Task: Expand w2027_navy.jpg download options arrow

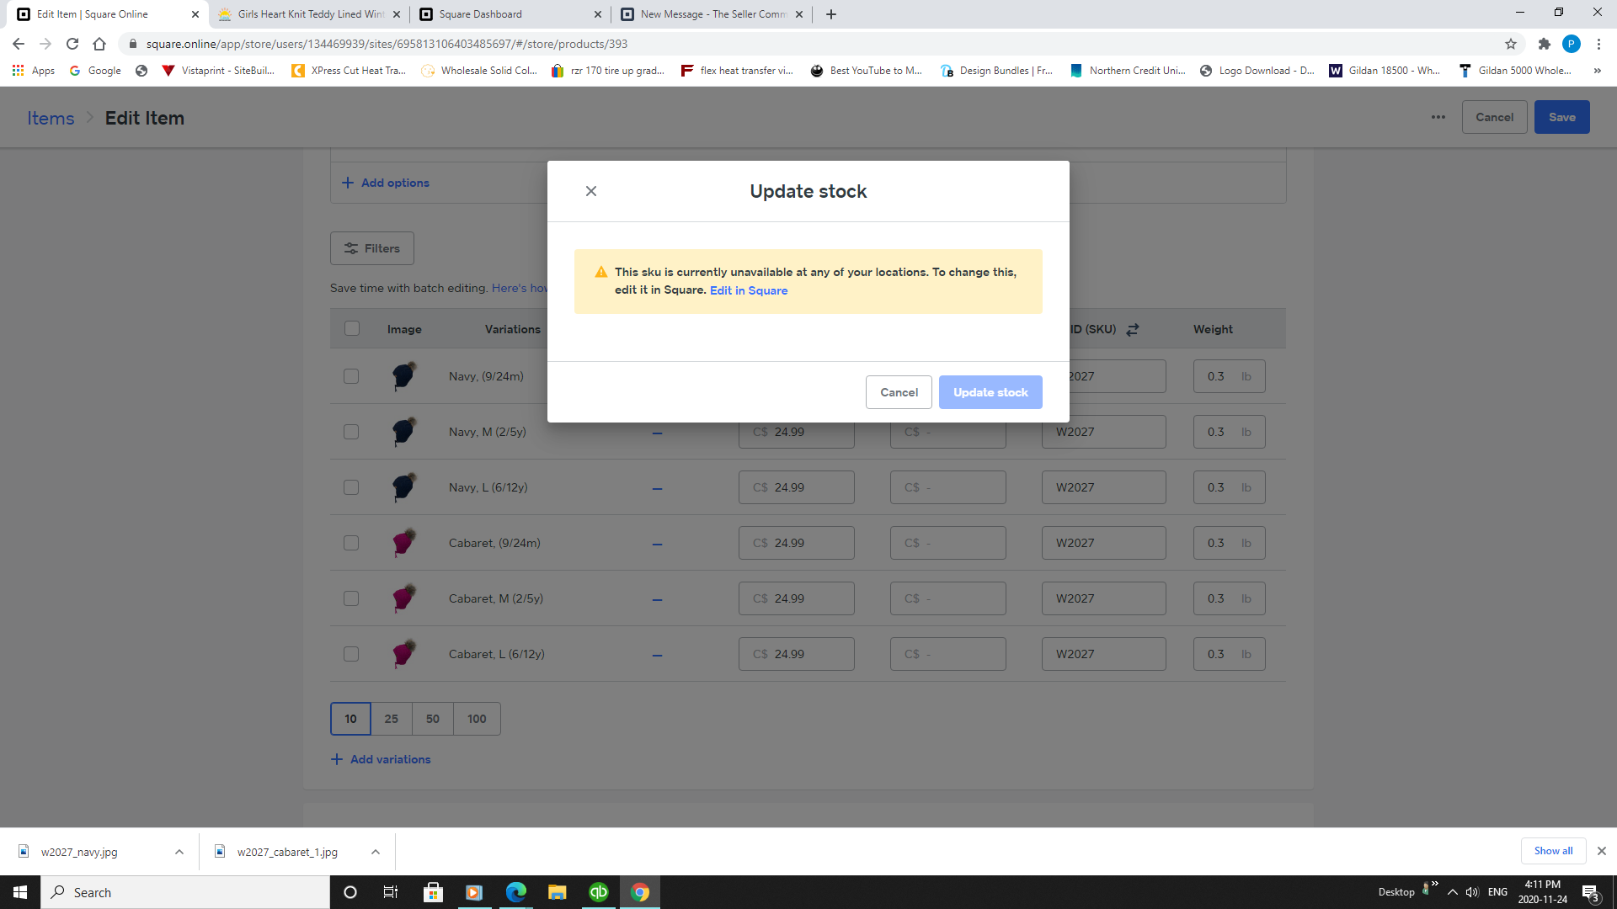Action: click(179, 852)
